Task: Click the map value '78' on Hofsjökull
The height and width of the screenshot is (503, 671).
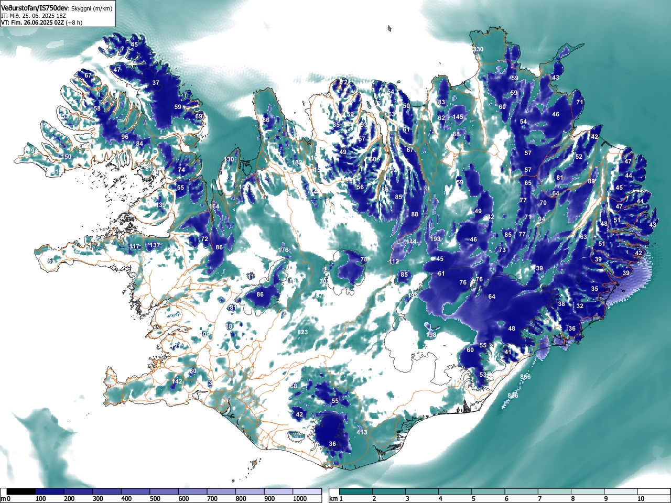Action: pos(364,259)
